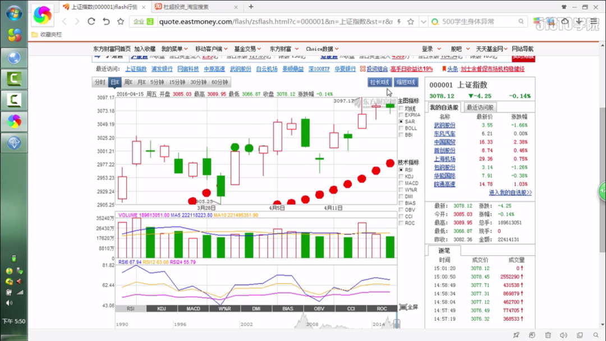Image resolution: width=606 pixels, height=341 pixels.
Task: Enable the BBI main chart indicator
Action: coord(401,135)
